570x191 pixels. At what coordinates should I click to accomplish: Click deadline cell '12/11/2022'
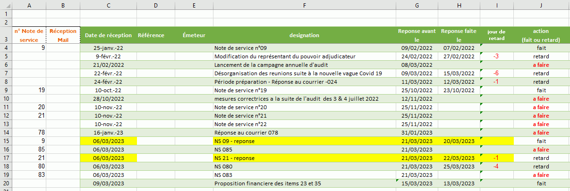point(417,98)
